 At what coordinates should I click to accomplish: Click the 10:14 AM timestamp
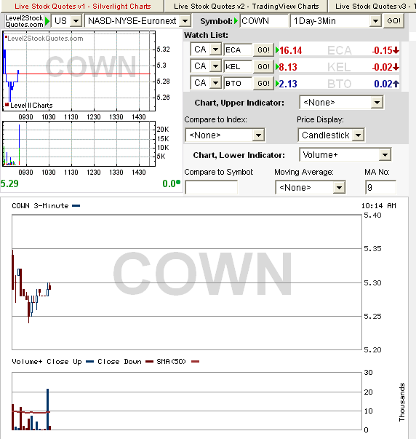click(379, 206)
